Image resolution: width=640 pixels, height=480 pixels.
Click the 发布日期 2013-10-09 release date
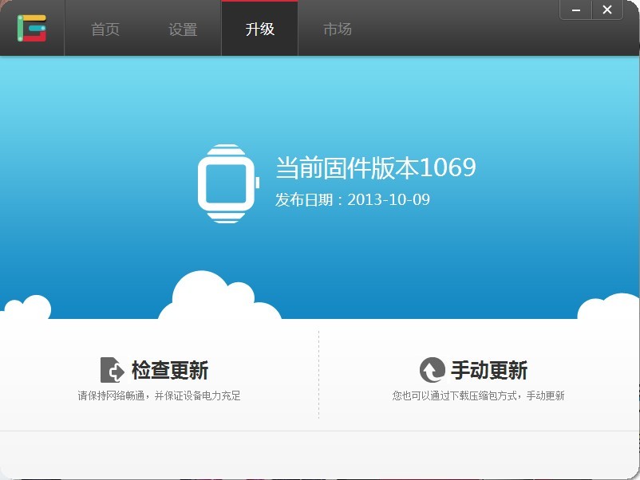[x=352, y=199]
